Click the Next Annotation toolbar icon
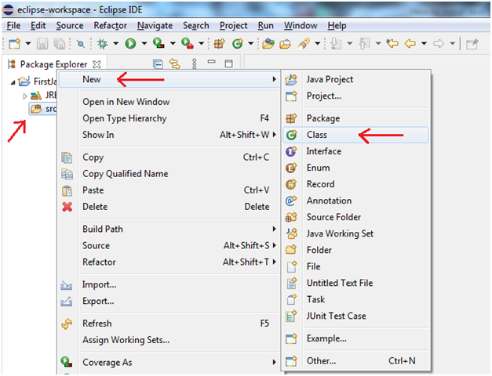492x376 pixels. tap(336, 44)
